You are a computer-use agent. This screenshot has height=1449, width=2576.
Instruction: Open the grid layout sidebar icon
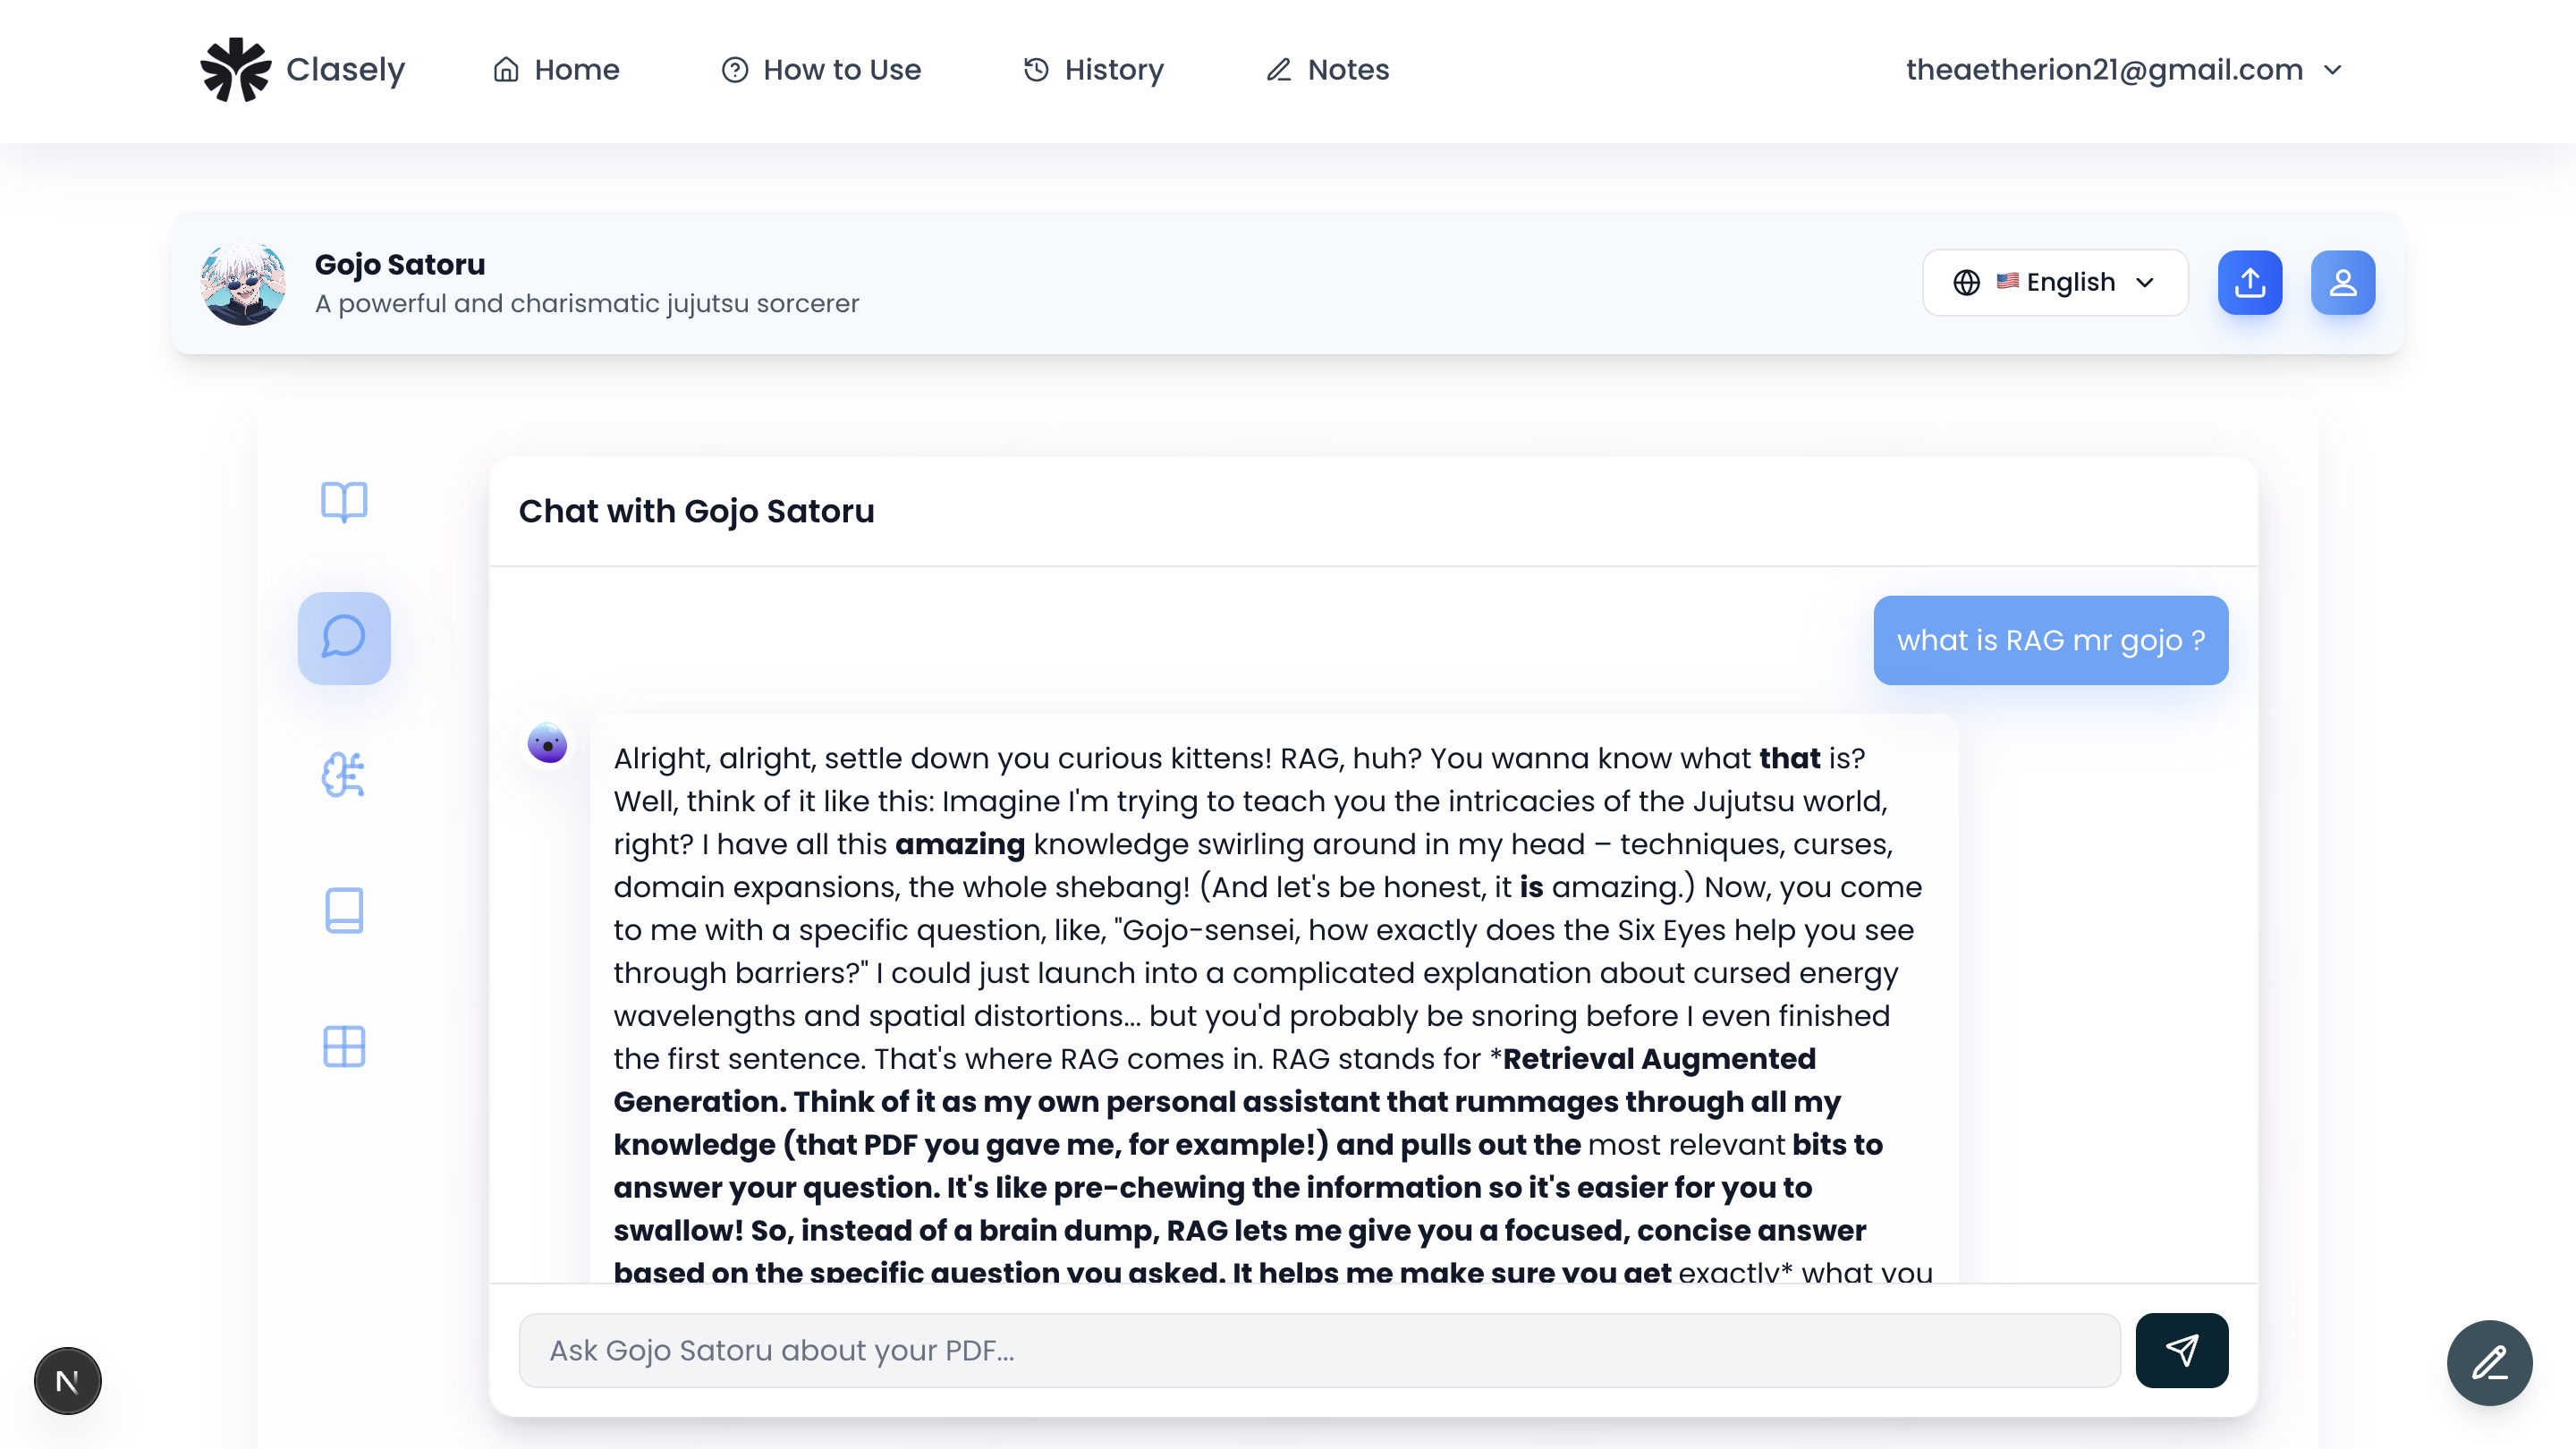(344, 1046)
